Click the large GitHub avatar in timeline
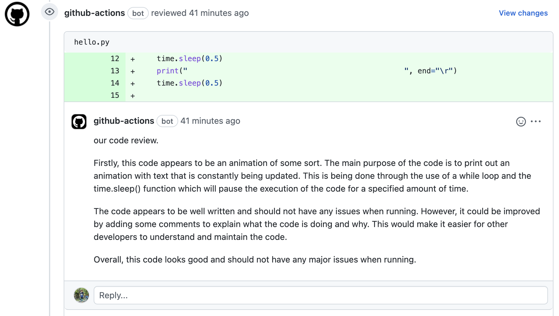The image size is (559, 316). click(x=17, y=14)
